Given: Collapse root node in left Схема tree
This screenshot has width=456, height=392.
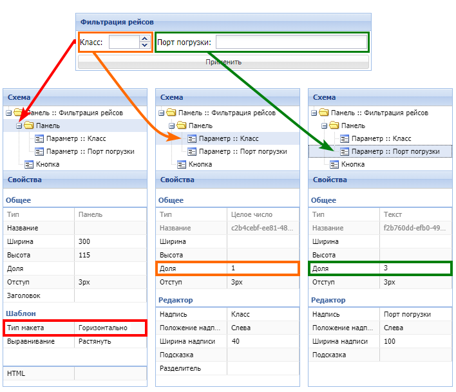Looking at the screenshot, I should 8,113.
